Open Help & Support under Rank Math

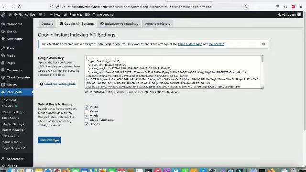pyautogui.click(x=13, y=148)
